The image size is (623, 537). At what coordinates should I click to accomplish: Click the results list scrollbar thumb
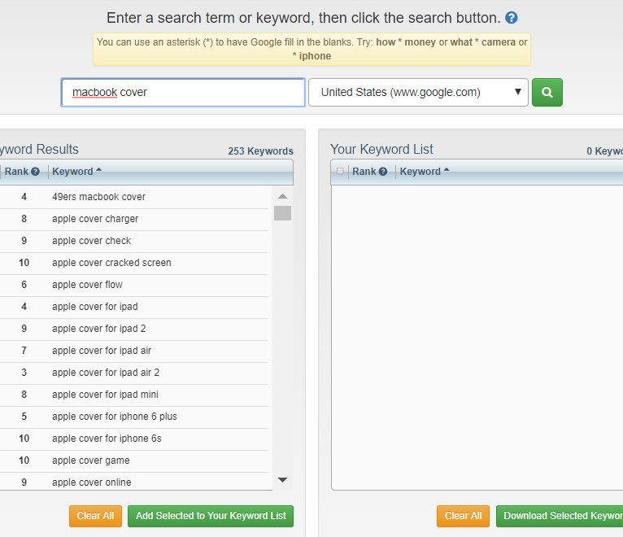(x=282, y=213)
